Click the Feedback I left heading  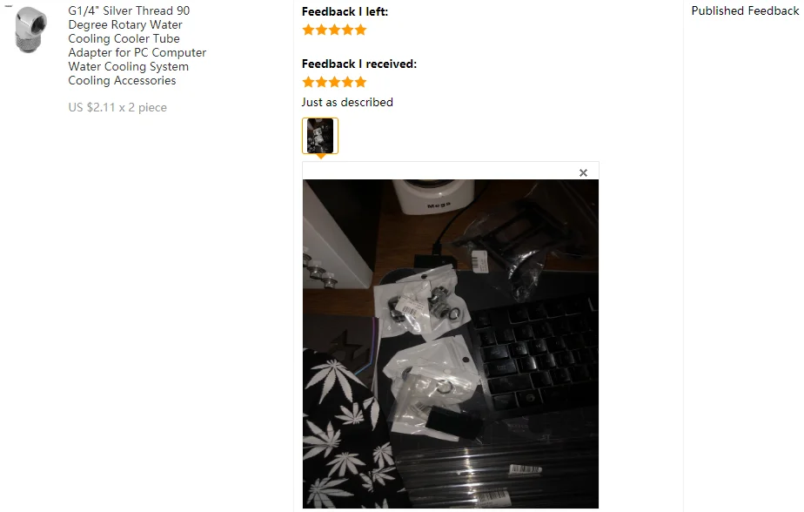(x=345, y=11)
